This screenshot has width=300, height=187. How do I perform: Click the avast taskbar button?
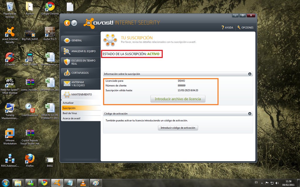57,183
